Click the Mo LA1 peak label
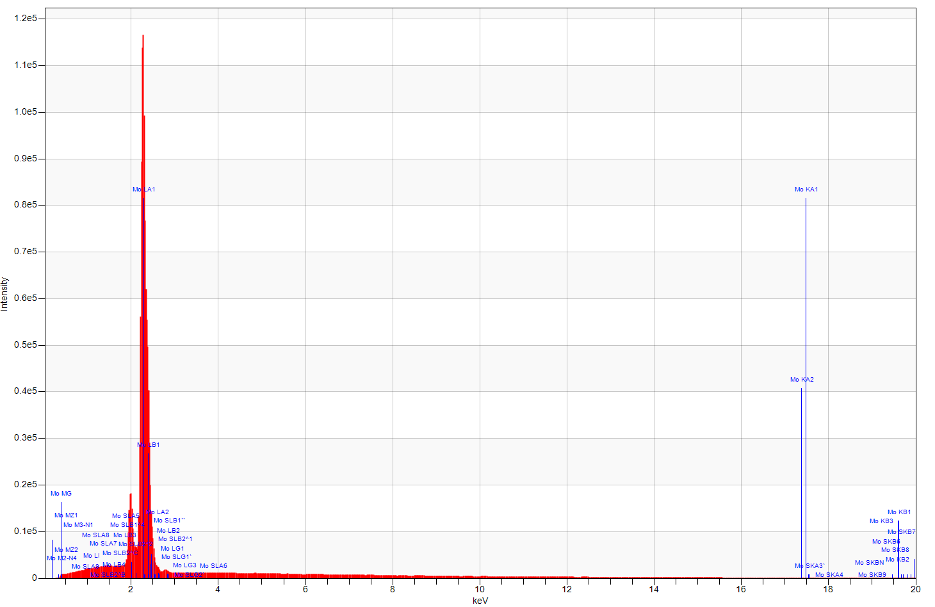Viewport: 935px width, 607px height. [x=143, y=190]
